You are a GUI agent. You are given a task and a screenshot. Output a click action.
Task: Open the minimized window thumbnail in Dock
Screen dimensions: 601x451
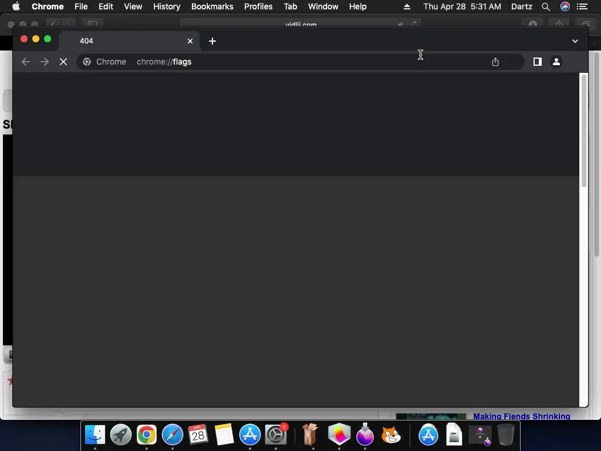point(480,435)
